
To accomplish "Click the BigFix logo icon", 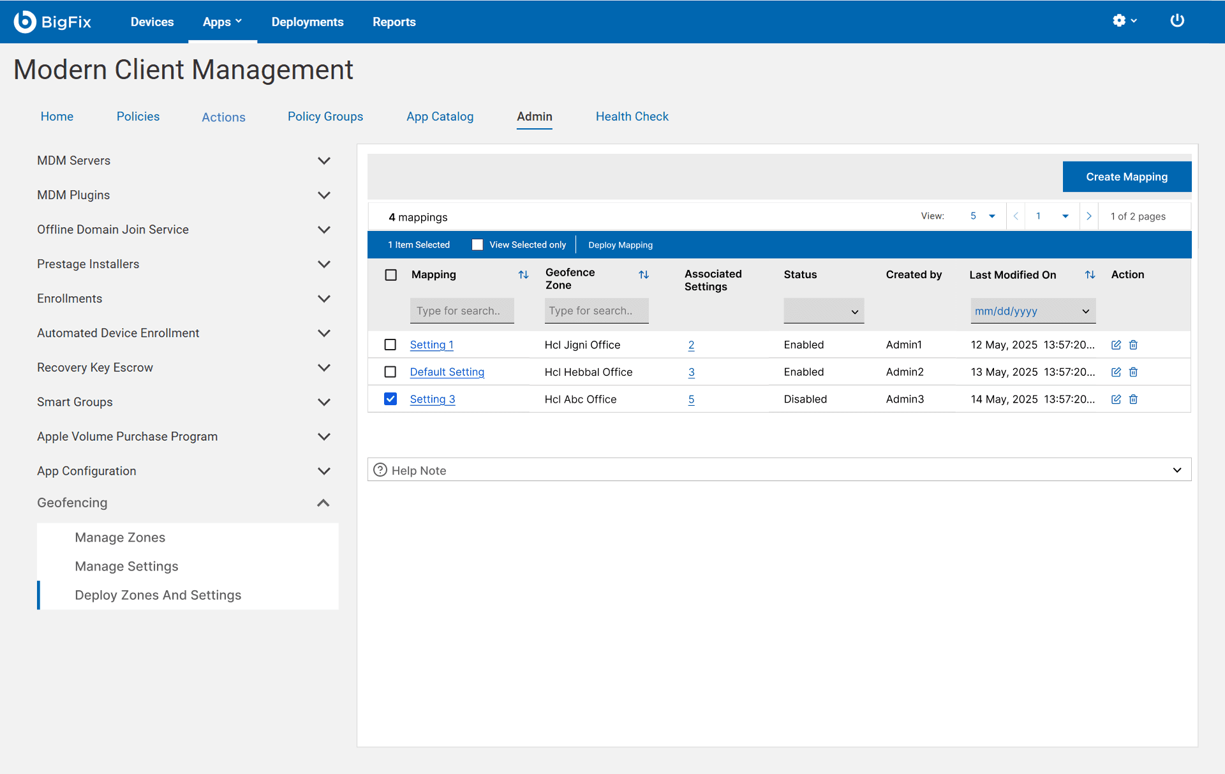I will pyautogui.click(x=25, y=22).
